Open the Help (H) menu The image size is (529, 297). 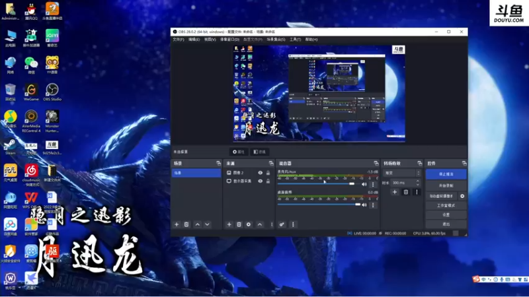(311, 40)
